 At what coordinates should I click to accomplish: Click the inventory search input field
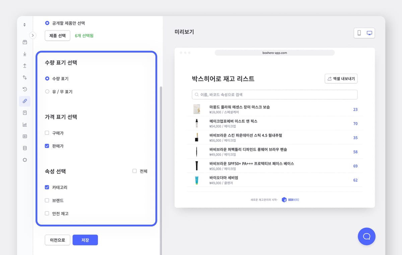[x=274, y=94]
